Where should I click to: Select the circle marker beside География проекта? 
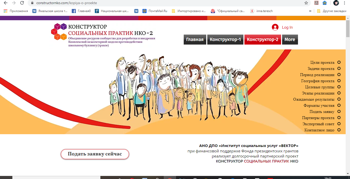coord(339,81)
